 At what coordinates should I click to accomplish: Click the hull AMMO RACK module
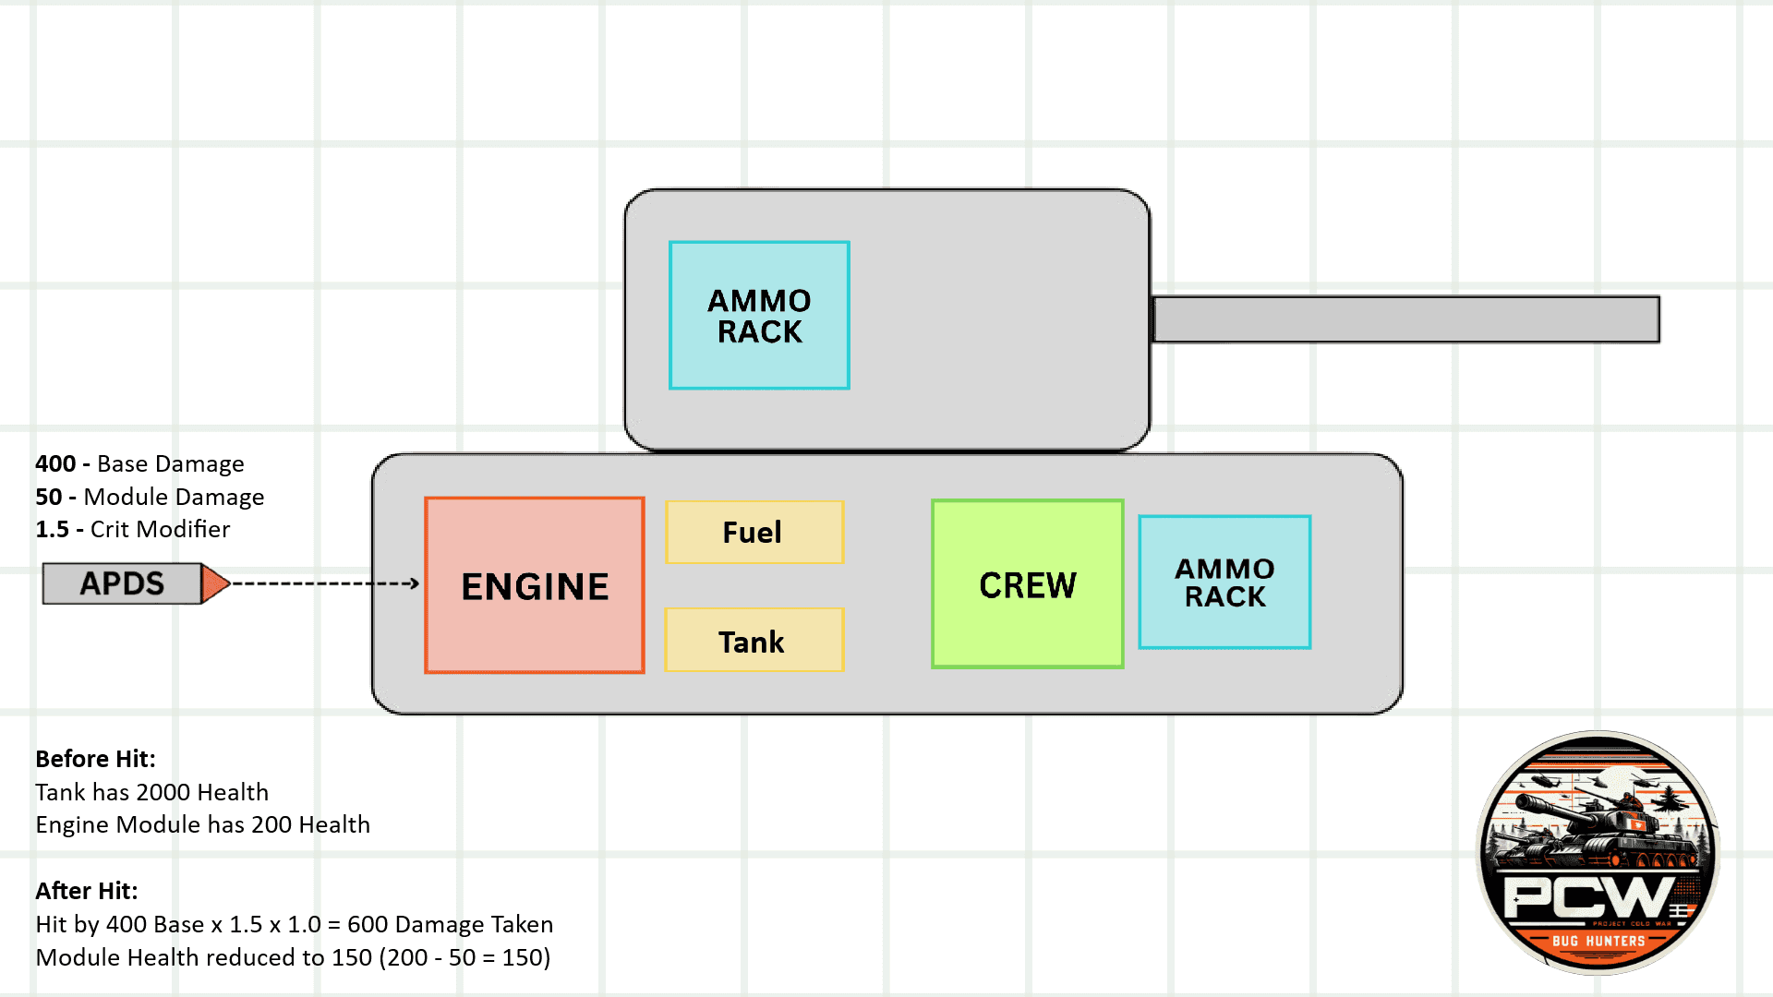click(x=1224, y=583)
